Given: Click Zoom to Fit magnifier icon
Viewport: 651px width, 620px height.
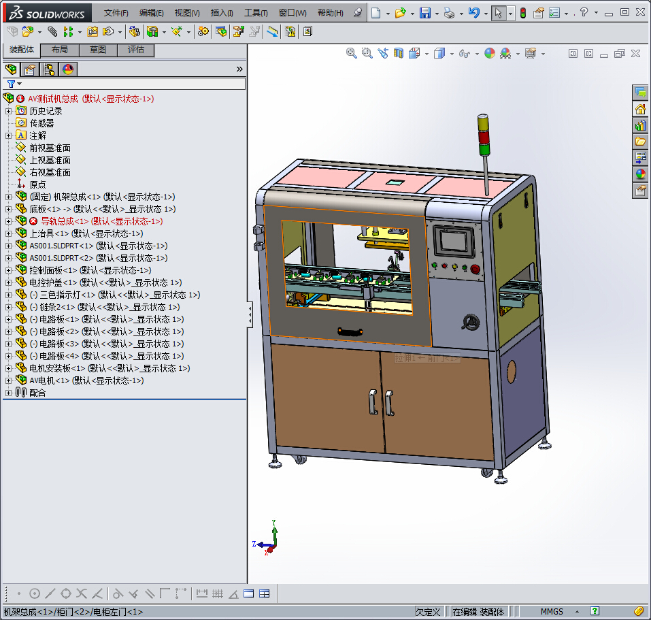Looking at the screenshot, I should pyautogui.click(x=352, y=53).
